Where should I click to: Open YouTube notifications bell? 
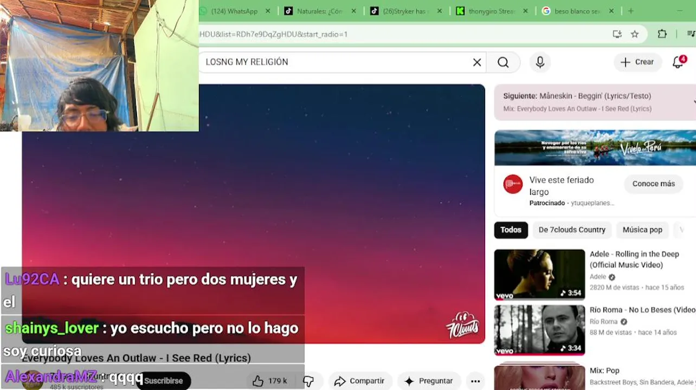(679, 62)
